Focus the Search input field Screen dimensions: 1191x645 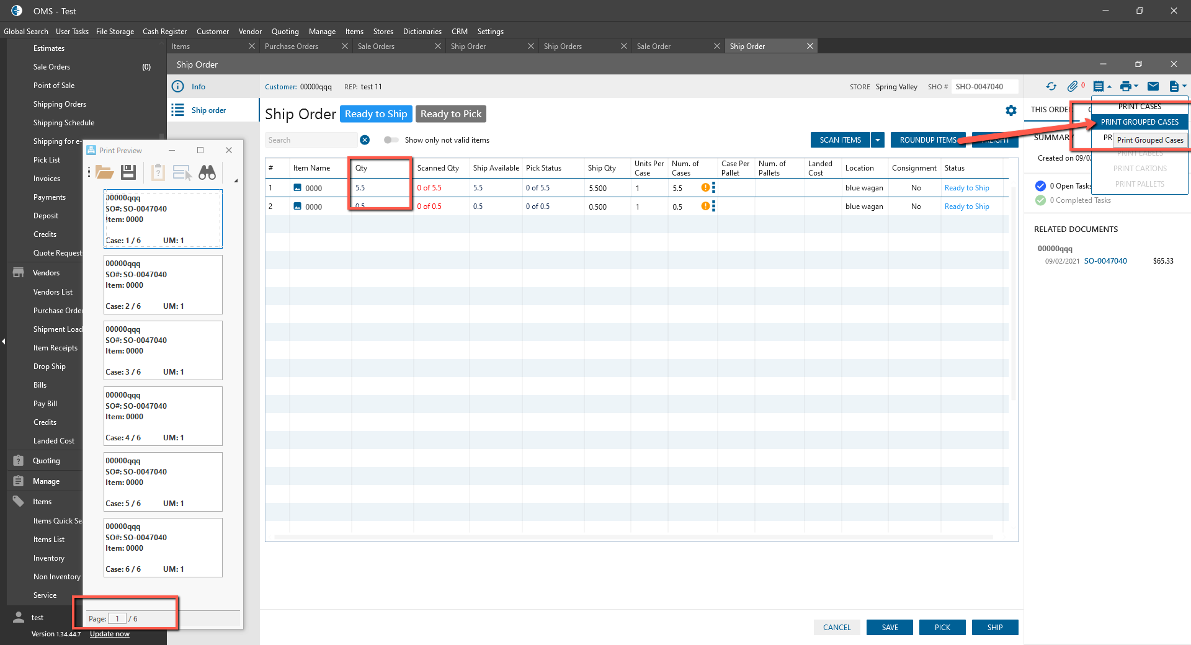click(312, 140)
